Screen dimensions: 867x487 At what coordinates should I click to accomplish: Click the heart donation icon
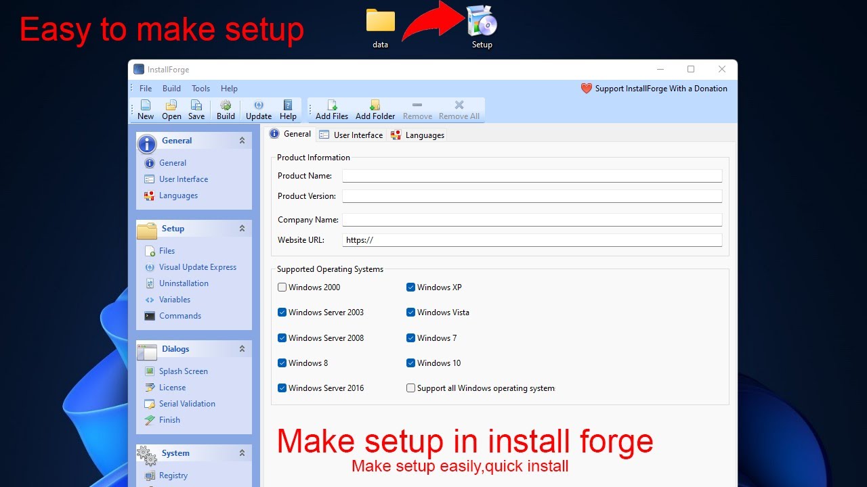coord(587,89)
